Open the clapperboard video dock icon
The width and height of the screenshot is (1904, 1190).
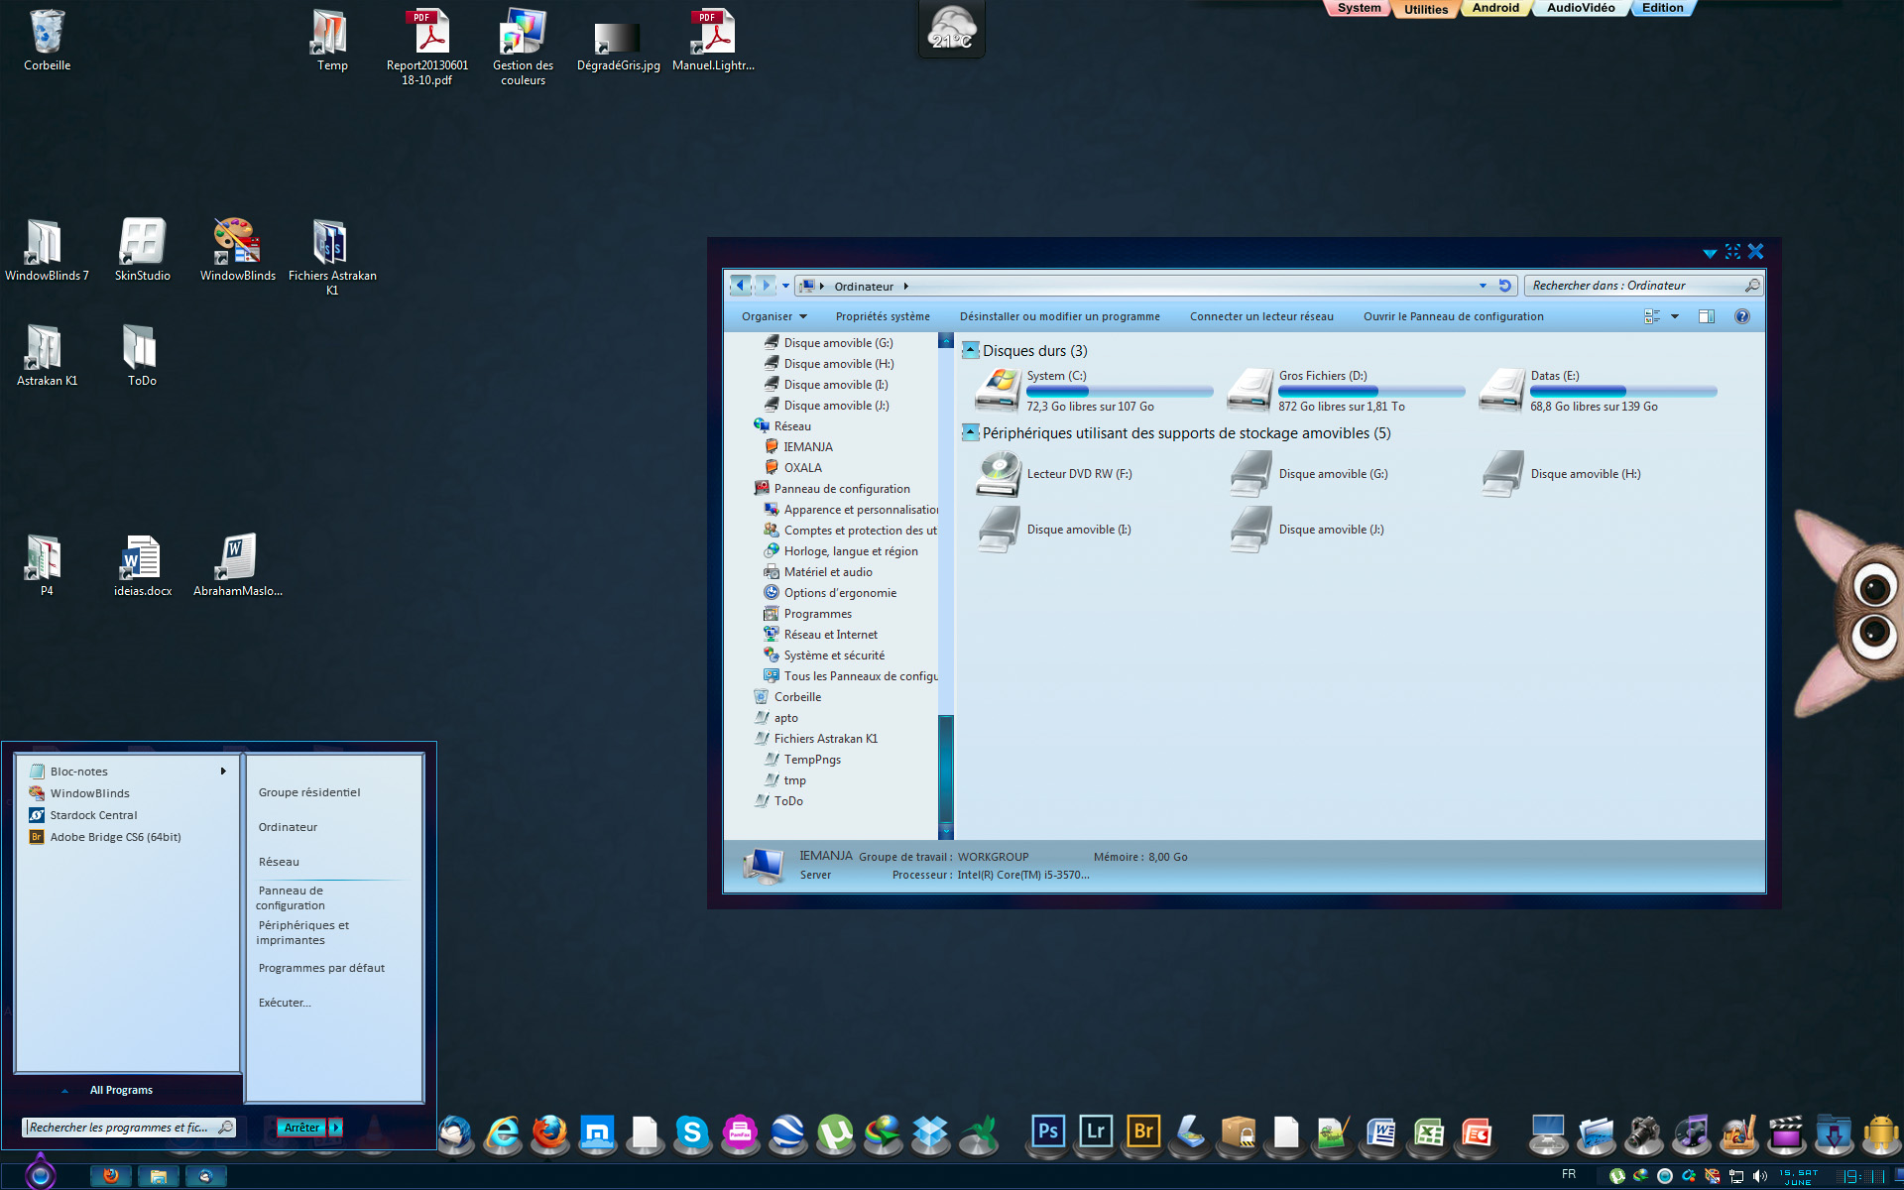pyautogui.click(x=1786, y=1132)
